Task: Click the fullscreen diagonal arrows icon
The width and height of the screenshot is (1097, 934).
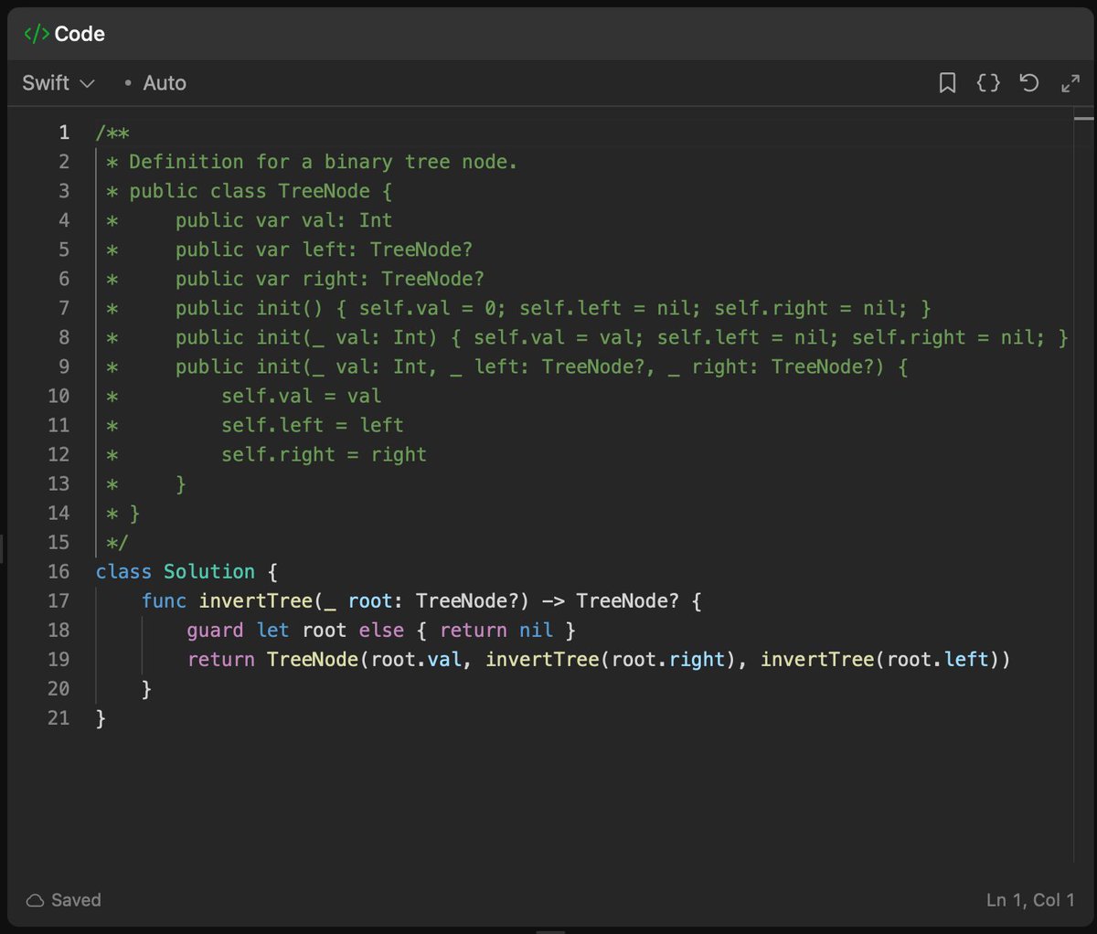Action: (x=1070, y=82)
